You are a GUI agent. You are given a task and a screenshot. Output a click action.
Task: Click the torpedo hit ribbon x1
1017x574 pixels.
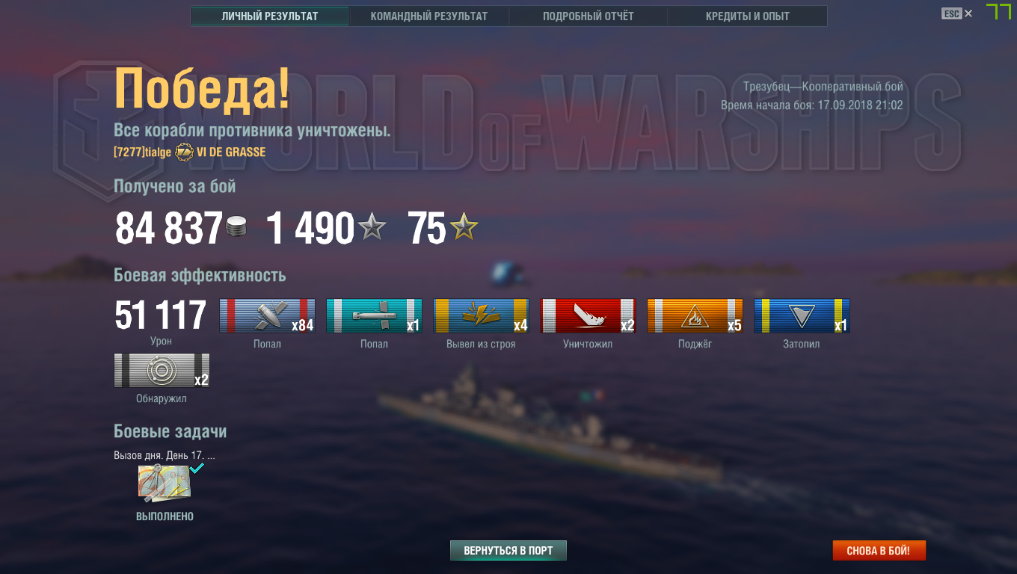click(374, 316)
